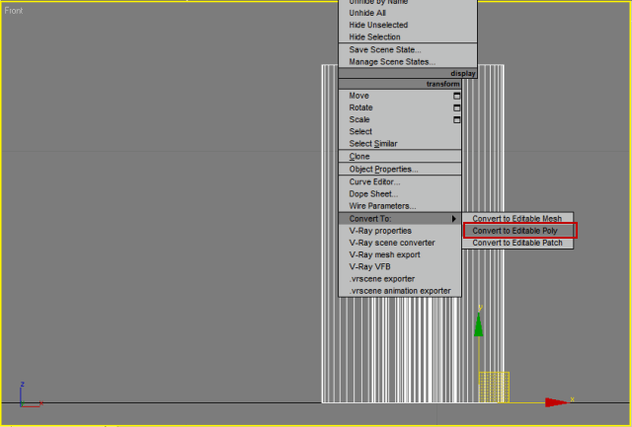Choose Select Similar
The width and height of the screenshot is (632, 427).
(x=400, y=144)
